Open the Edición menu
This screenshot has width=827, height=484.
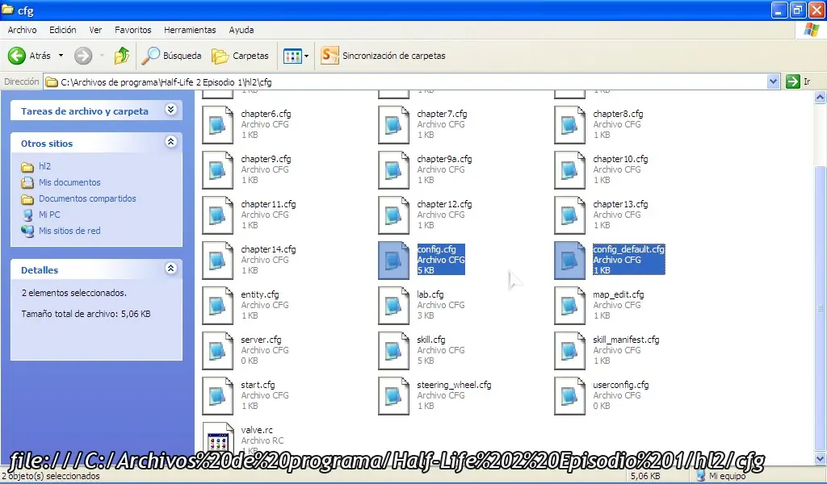(63, 30)
